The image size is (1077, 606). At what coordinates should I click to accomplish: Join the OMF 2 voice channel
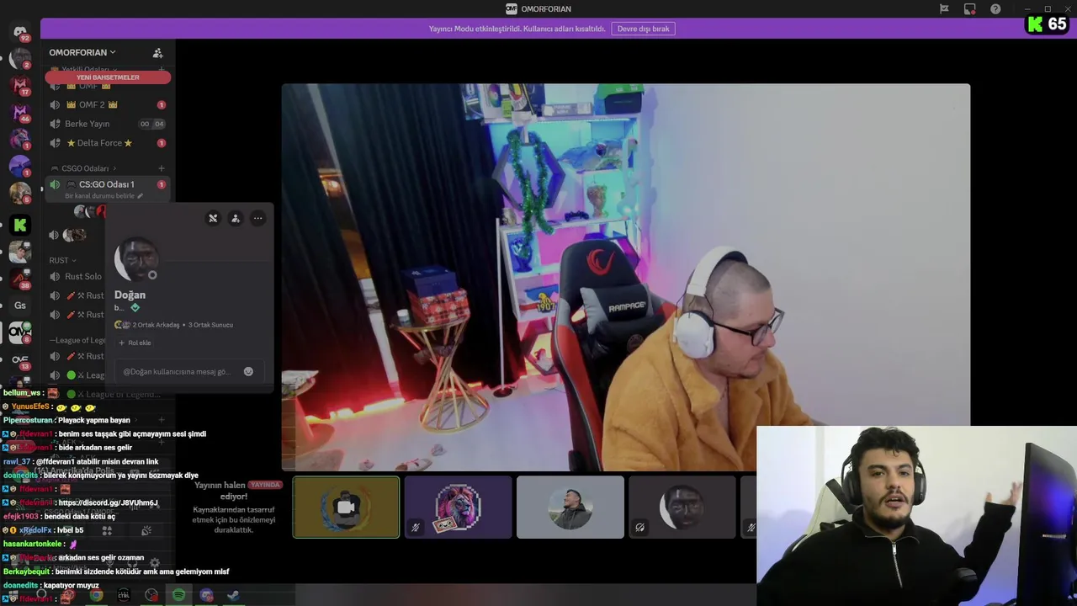(x=108, y=105)
